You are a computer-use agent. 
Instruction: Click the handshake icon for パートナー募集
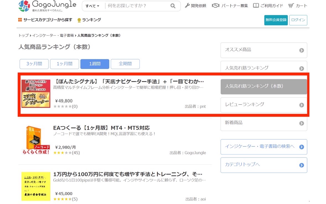click(216, 6)
